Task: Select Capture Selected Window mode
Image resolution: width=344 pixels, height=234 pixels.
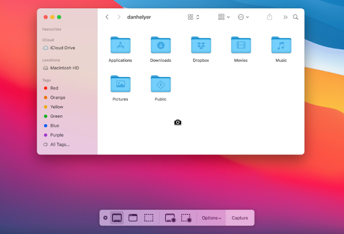Action: (133, 218)
